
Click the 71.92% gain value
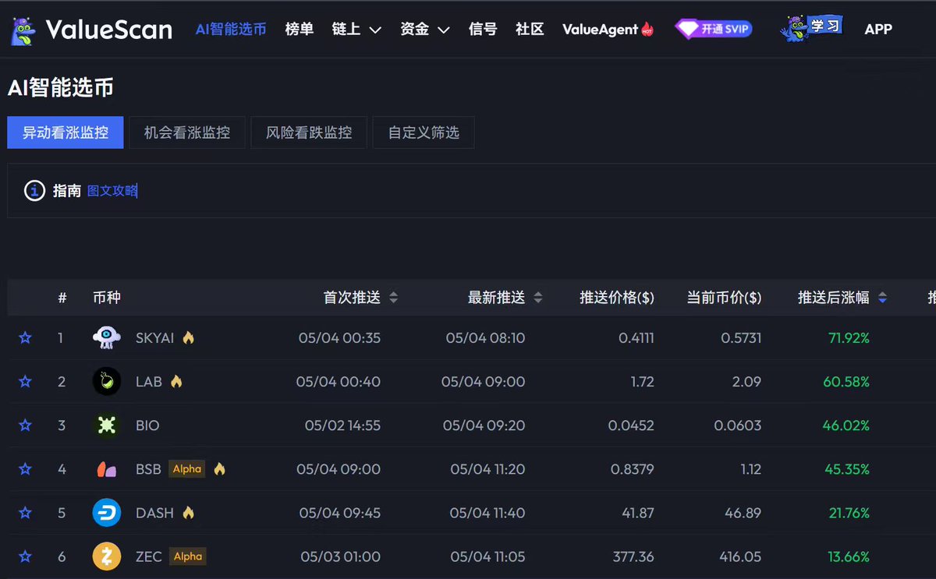coord(849,338)
